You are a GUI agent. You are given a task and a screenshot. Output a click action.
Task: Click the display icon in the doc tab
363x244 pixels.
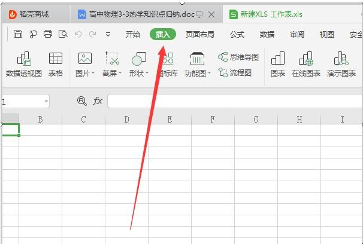click(199, 15)
